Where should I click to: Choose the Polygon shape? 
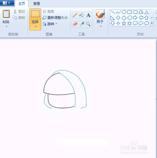pyautogui.click(x=141, y=12)
